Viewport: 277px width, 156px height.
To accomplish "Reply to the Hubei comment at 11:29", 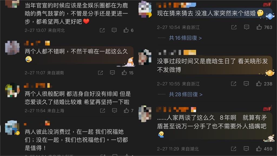I will tap(246, 149).
